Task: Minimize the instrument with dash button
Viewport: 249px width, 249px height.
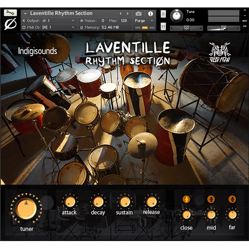Action: point(245,15)
